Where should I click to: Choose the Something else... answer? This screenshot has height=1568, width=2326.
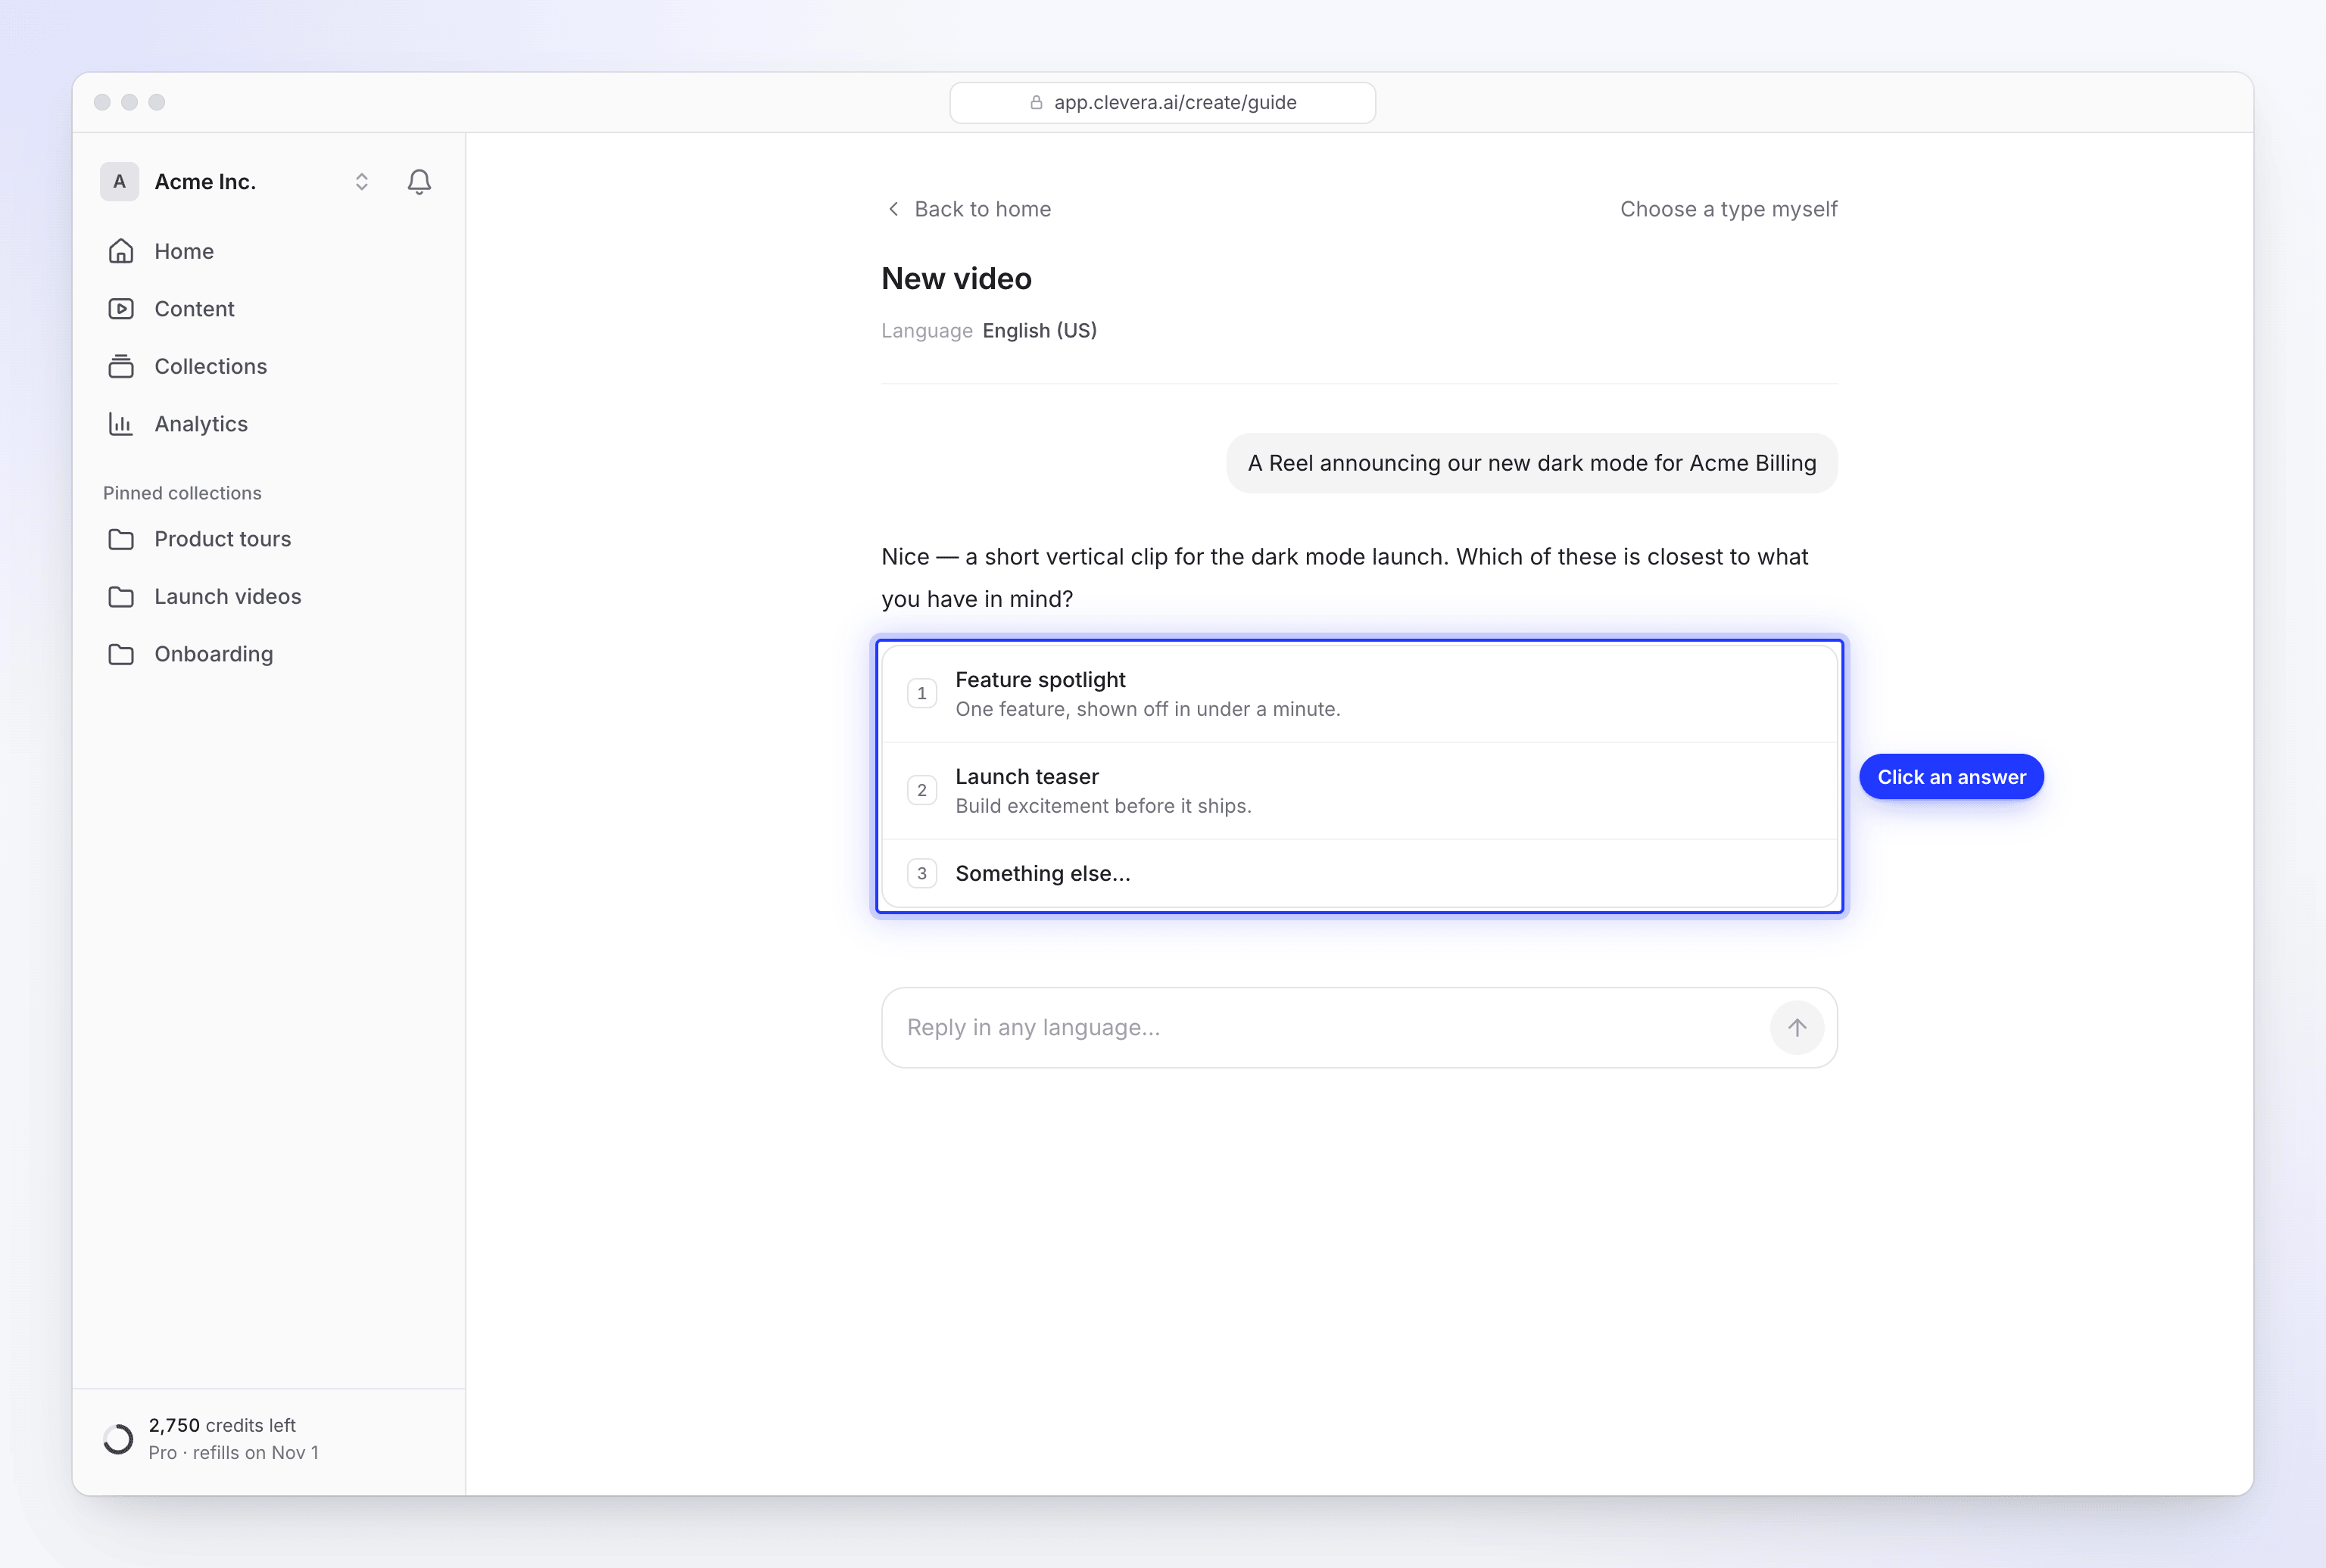(x=1360, y=873)
